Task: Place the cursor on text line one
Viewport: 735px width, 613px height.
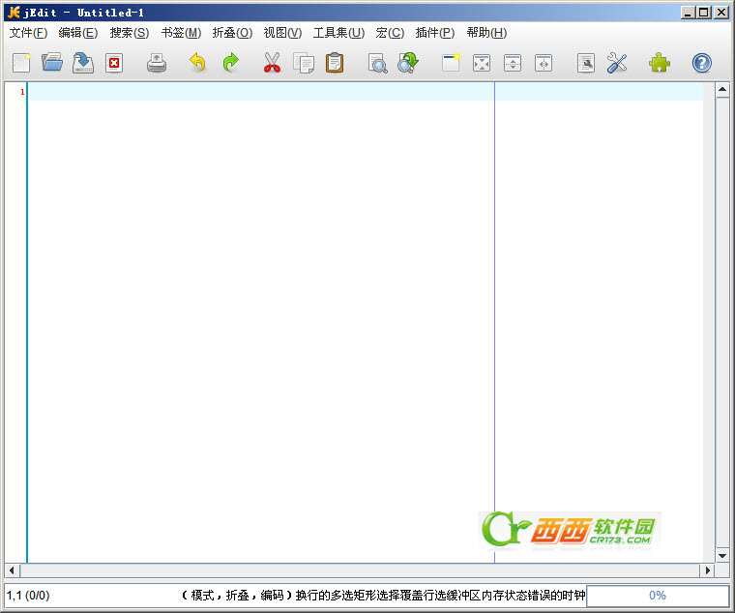Action: 366,92
